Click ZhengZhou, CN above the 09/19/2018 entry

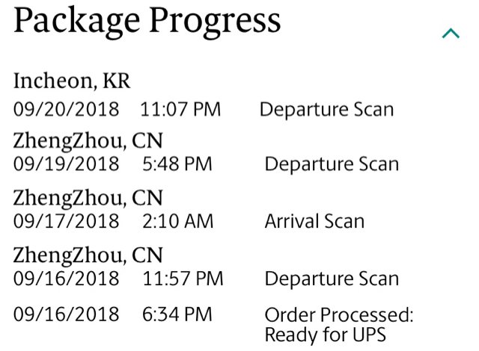point(88,141)
